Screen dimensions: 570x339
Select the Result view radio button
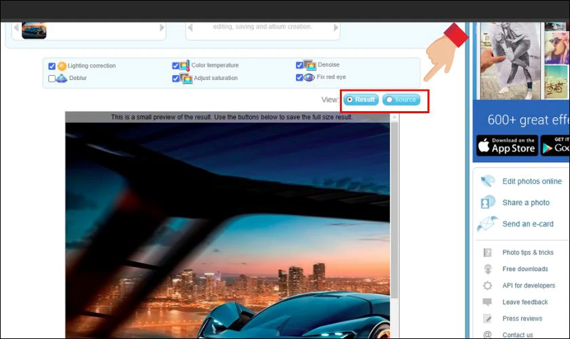pyautogui.click(x=349, y=100)
